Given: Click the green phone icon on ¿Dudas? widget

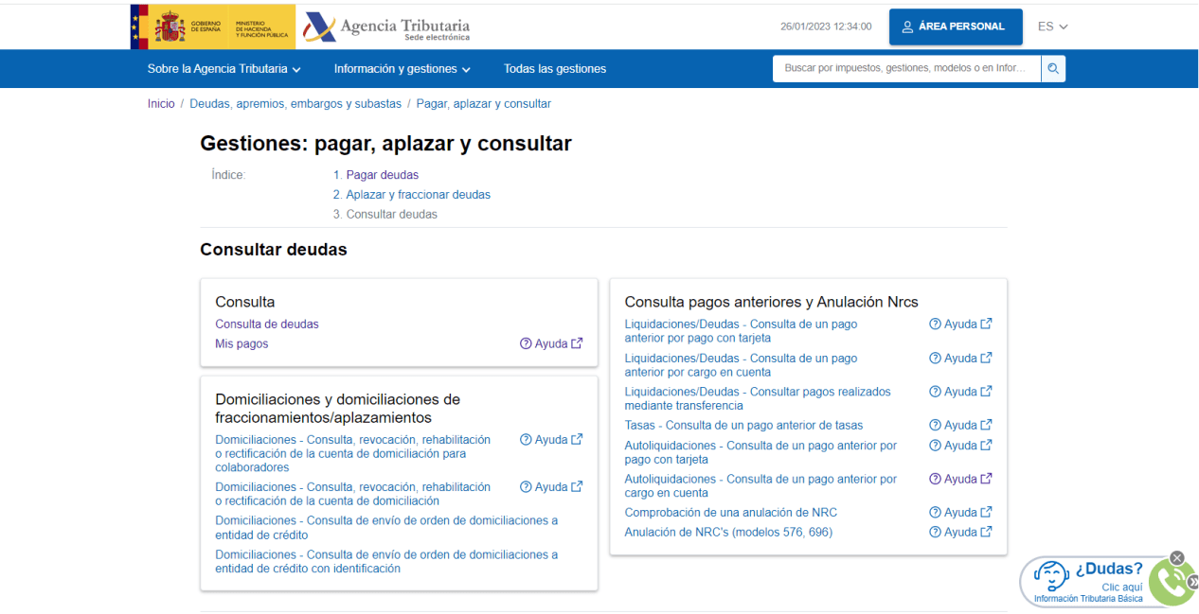Looking at the screenshot, I should coord(1172,579).
